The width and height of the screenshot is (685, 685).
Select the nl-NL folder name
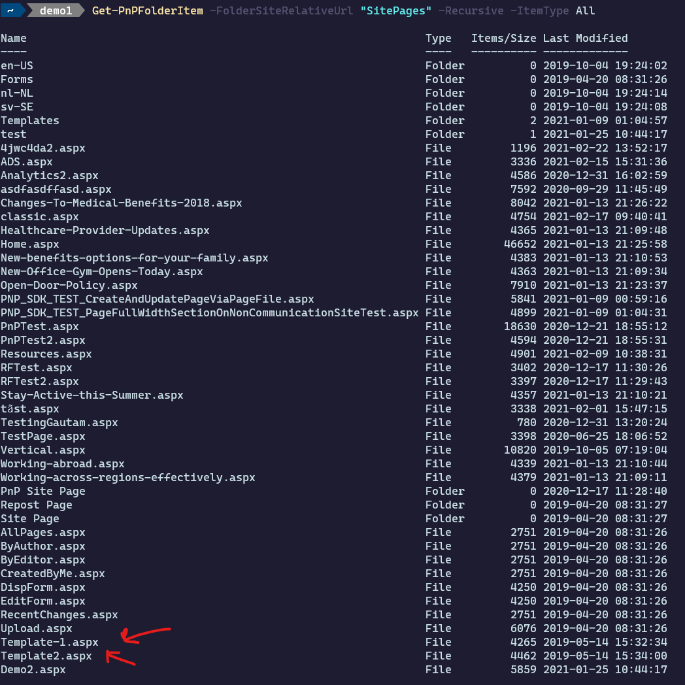(x=16, y=93)
